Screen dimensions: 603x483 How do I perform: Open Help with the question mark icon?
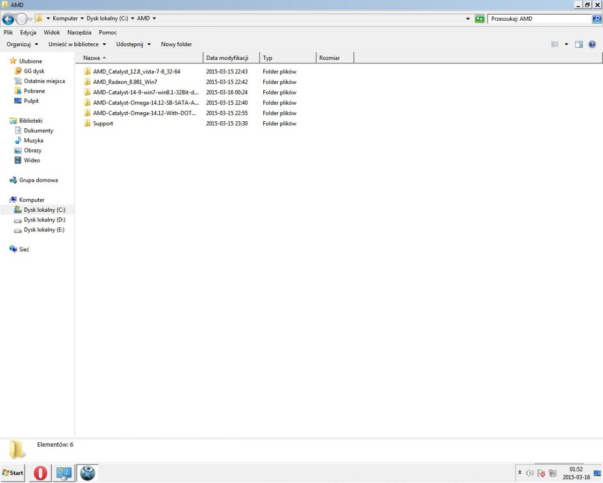[592, 44]
